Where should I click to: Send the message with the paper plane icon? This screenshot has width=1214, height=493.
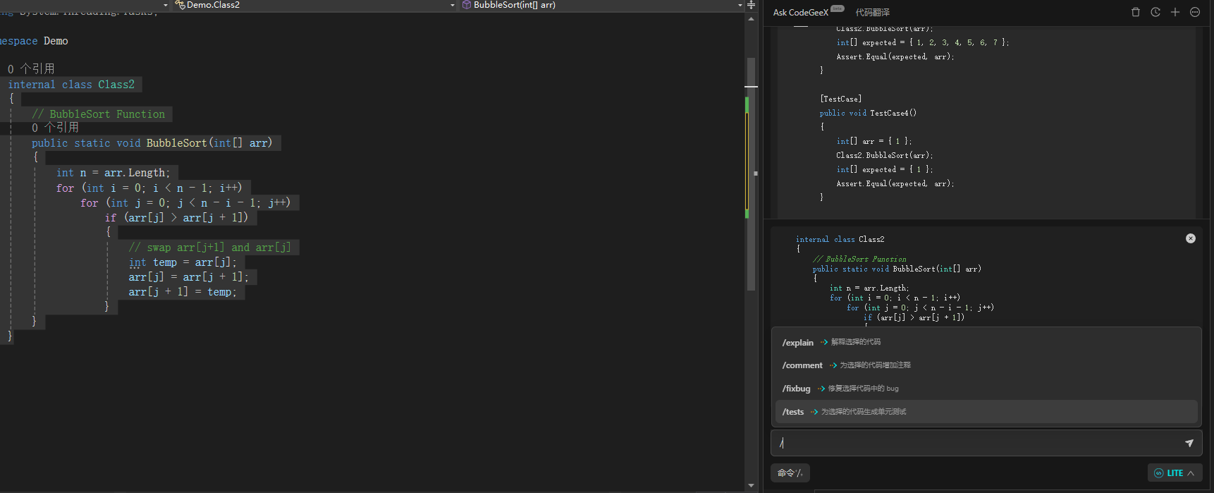tap(1189, 443)
